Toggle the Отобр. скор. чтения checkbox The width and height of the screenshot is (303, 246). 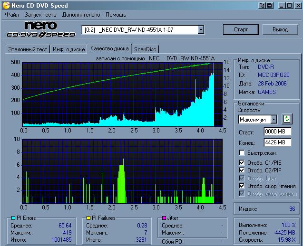[x=242, y=186]
